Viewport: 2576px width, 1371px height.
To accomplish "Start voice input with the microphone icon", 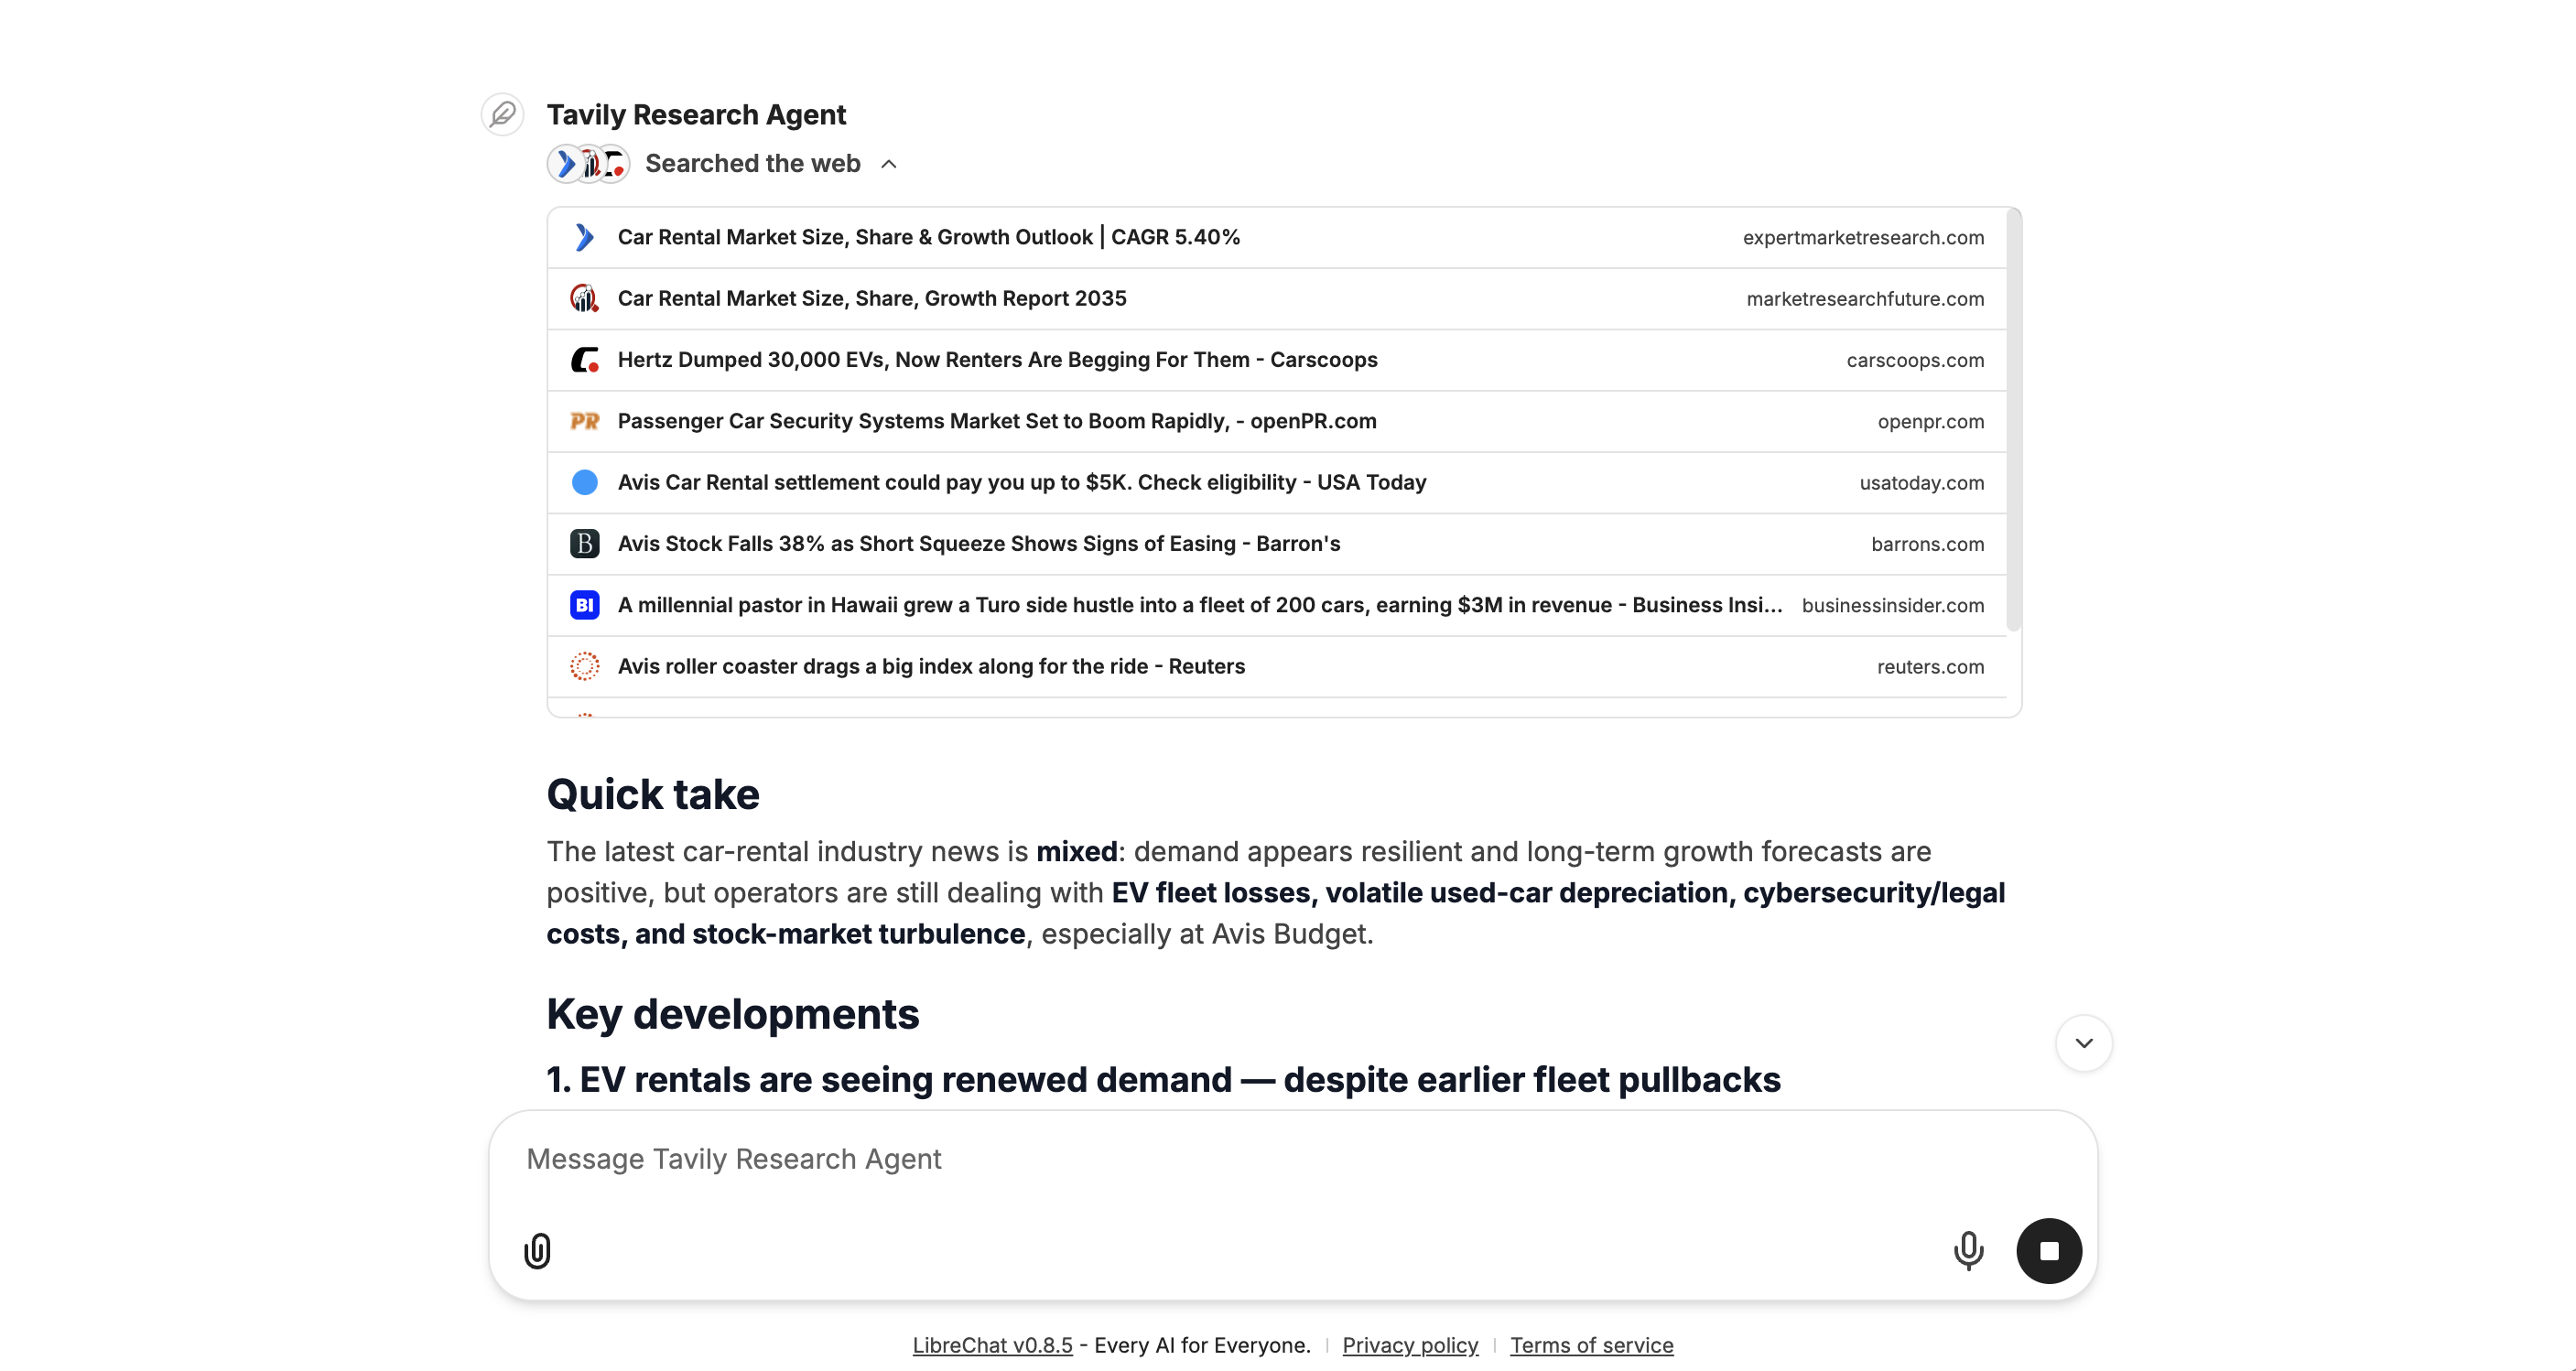I will click(1968, 1251).
